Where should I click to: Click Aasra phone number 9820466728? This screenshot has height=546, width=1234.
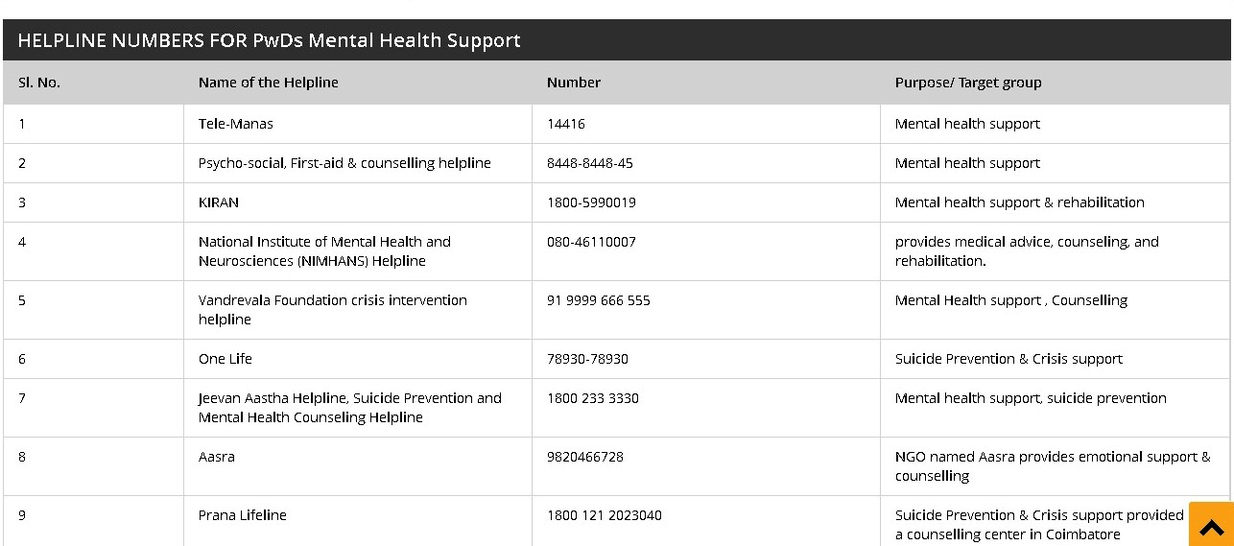(x=585, y=457)
